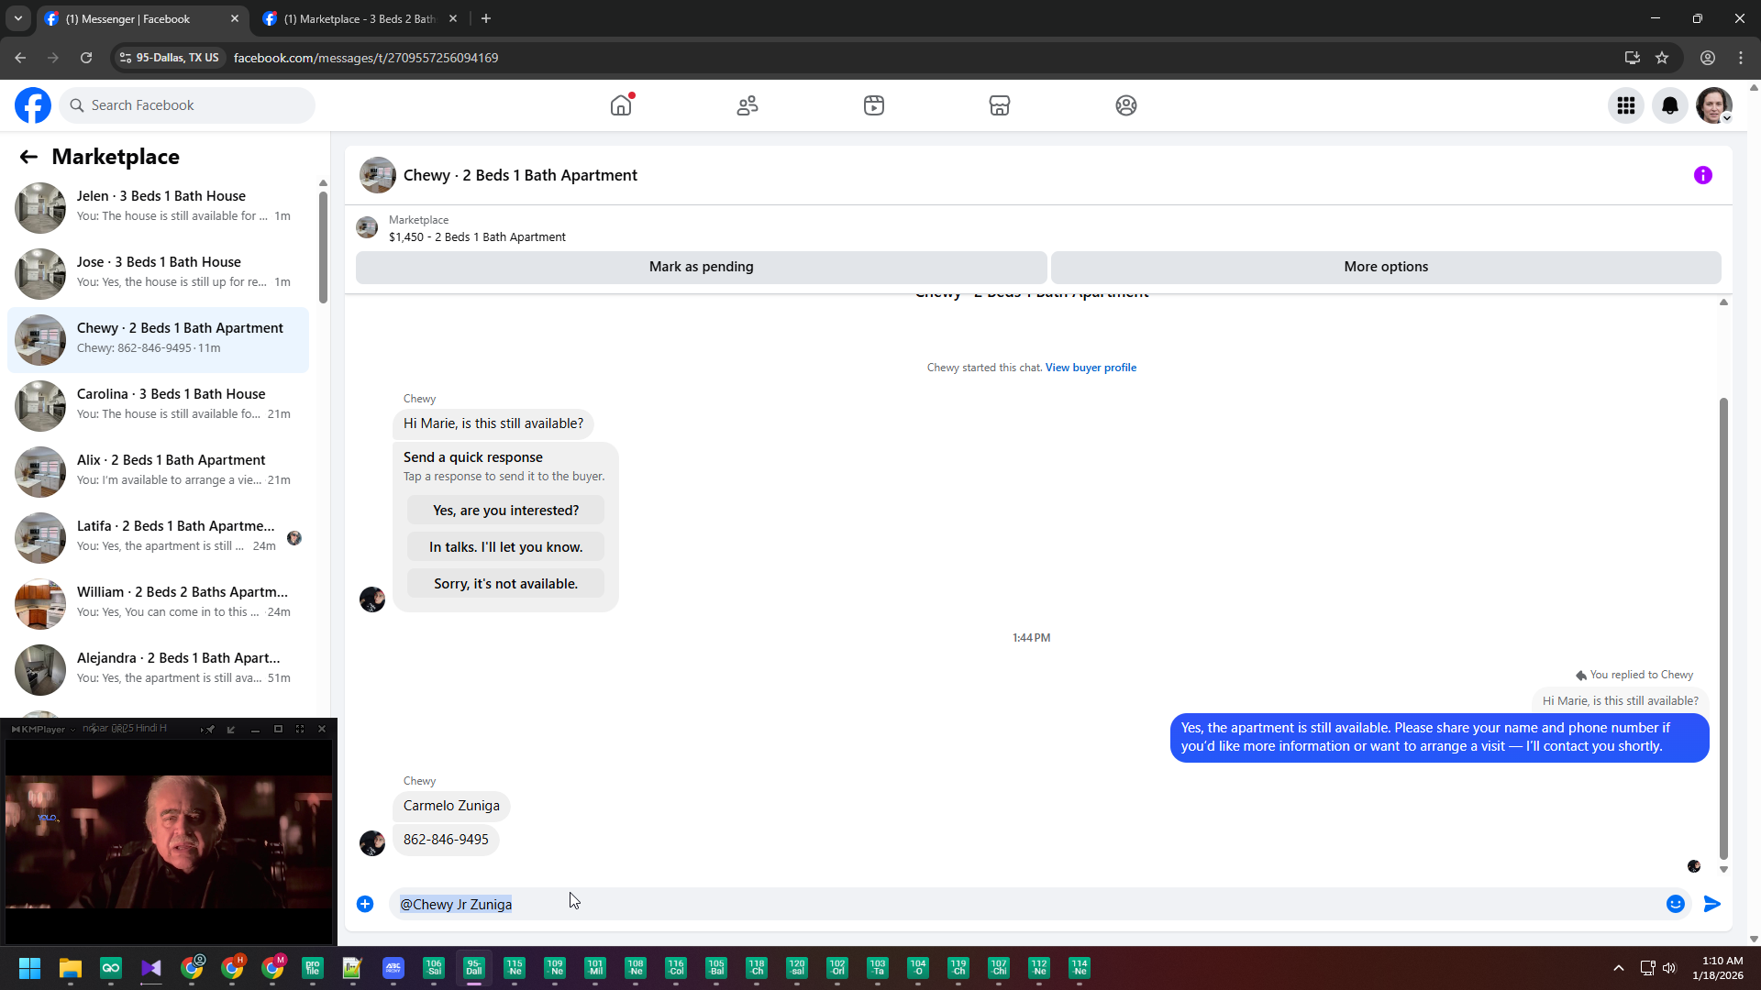This screenshot has width=1761, height=990.
Task: Show hidden system tray icons
Action: 1619,968
